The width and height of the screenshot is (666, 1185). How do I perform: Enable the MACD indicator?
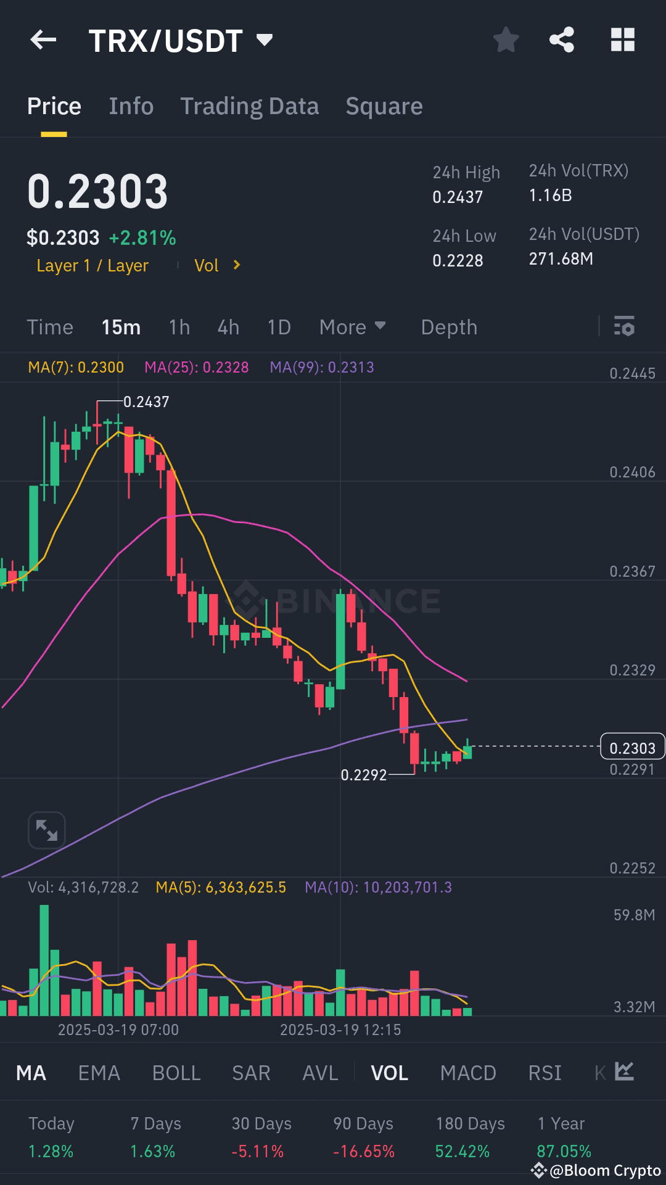pyautogui.click(x=469, y=1073)
